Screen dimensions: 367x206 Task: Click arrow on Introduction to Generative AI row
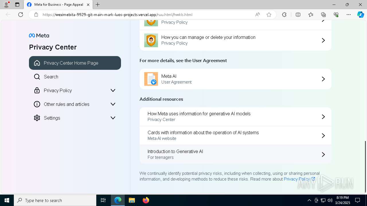pos(323,154)
